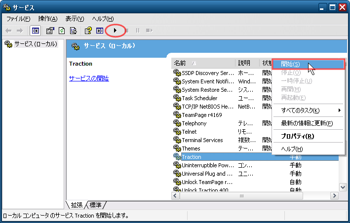The height and width of the screenshot is (223, 350).
Task: Choose 開始(S) in the context menu
Action: (x=309, y=64)
